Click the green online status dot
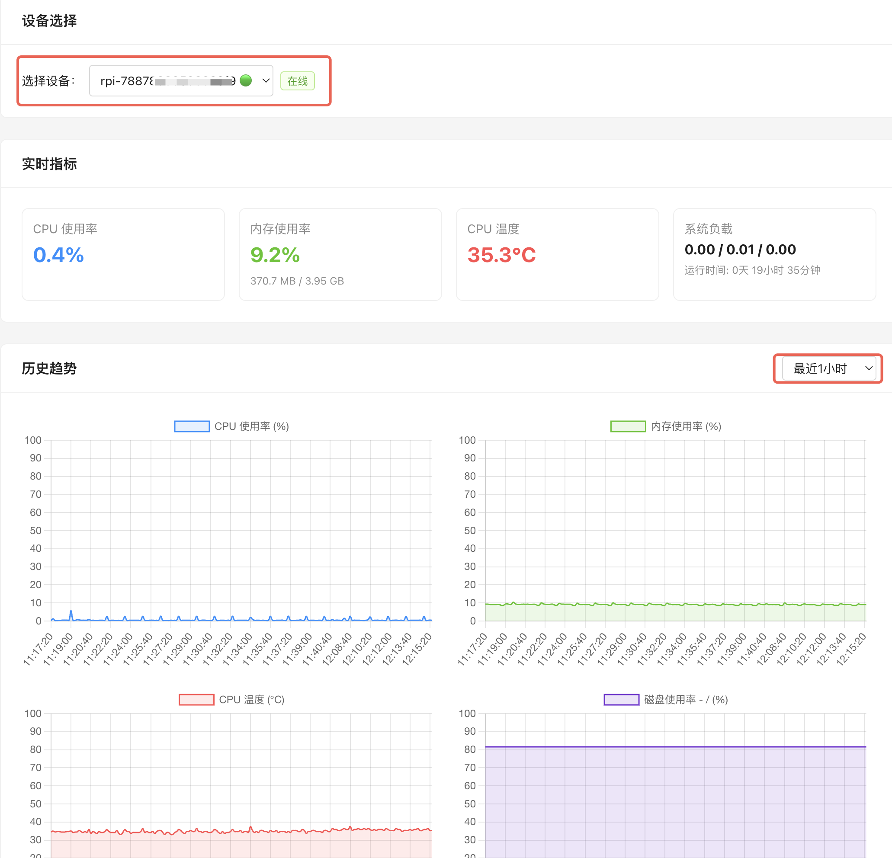The height and width of the screenshot is (858, 892). 246,80
